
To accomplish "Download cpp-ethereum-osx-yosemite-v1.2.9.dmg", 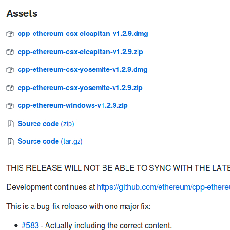I will (x=82, y=69).
